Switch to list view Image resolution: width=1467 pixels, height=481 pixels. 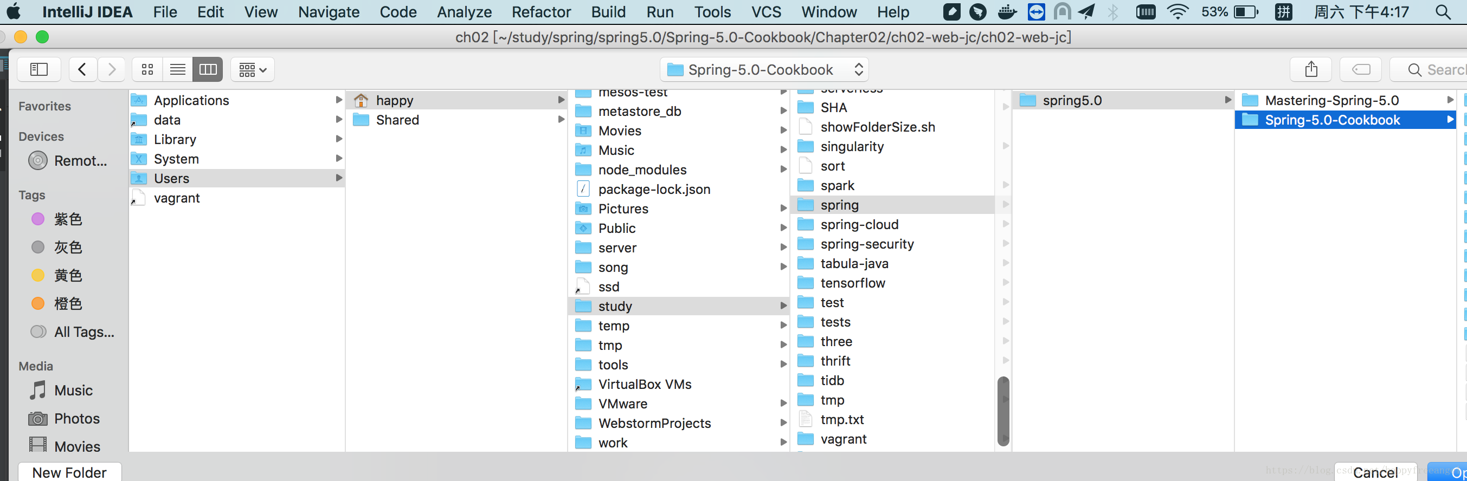tap(178, 69)
